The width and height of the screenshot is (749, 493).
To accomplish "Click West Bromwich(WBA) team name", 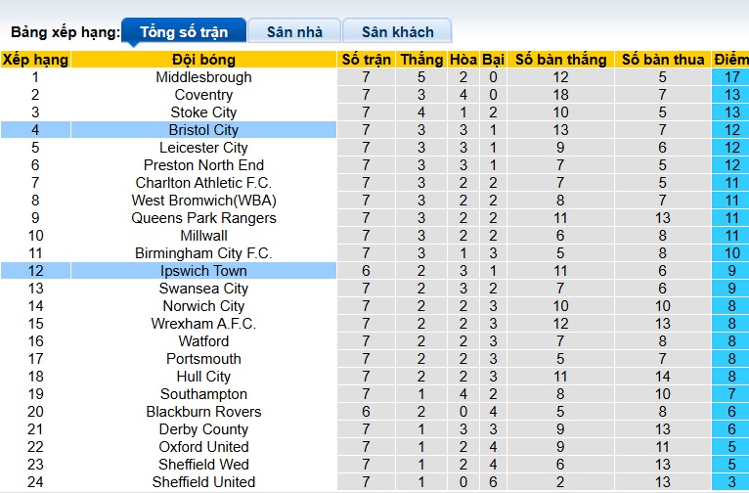I will click(203, 201).
